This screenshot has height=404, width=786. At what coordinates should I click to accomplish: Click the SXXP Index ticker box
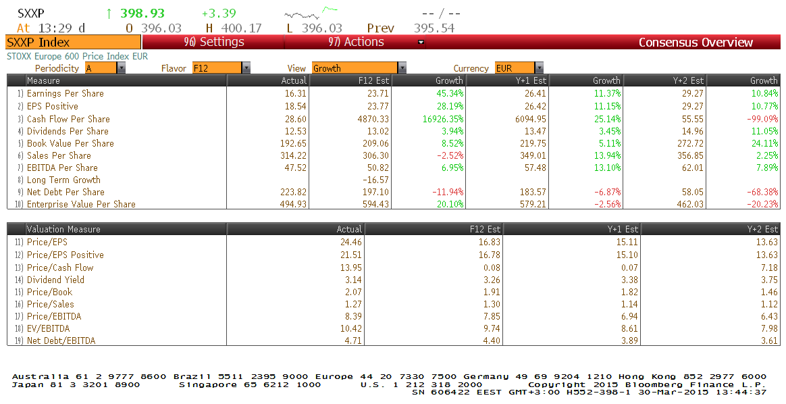[x=73, y=42]
